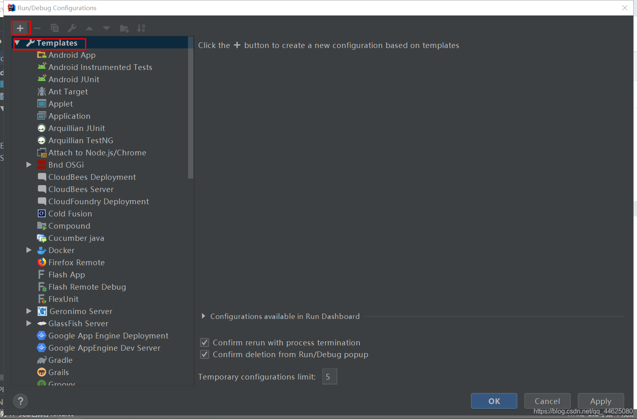Click the copy configuration icon
Screen dimensions: 637x419
pyautogui.click(x=55, y=28)
